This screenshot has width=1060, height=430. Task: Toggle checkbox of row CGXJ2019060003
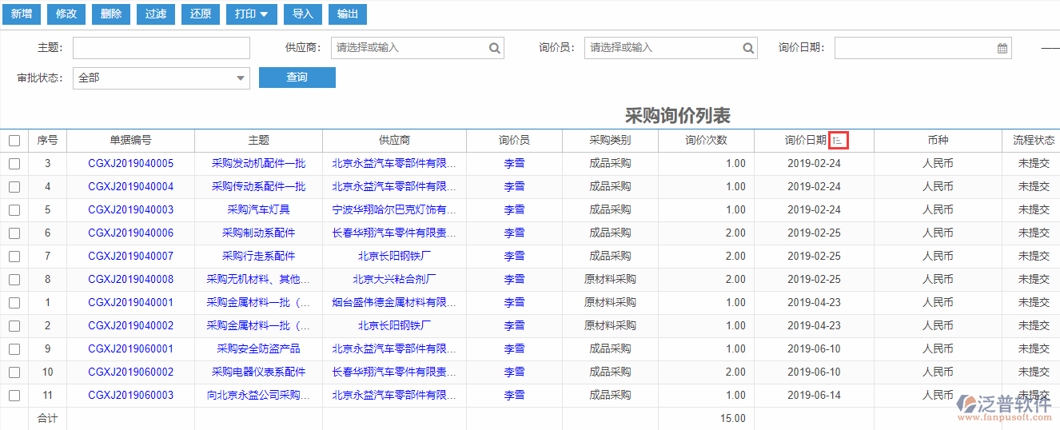(x=14, y=396)
